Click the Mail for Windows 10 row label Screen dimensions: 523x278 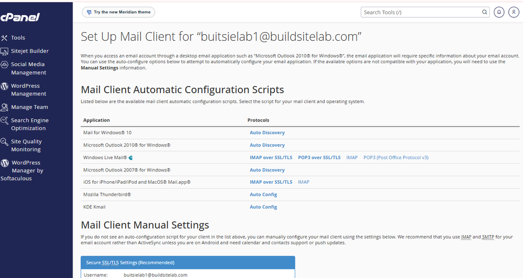tap(107, 133)
